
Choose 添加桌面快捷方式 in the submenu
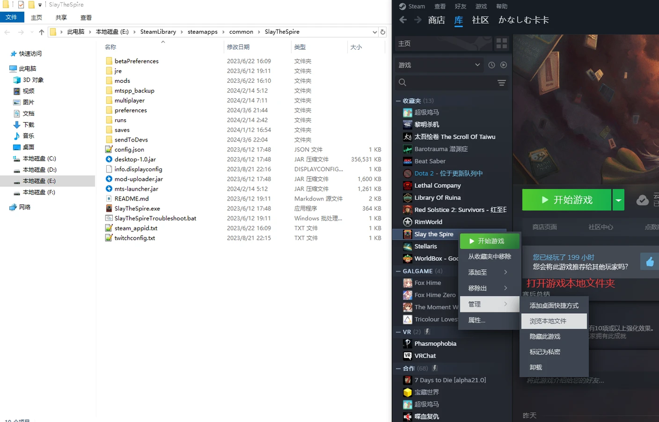click(554, 305)
